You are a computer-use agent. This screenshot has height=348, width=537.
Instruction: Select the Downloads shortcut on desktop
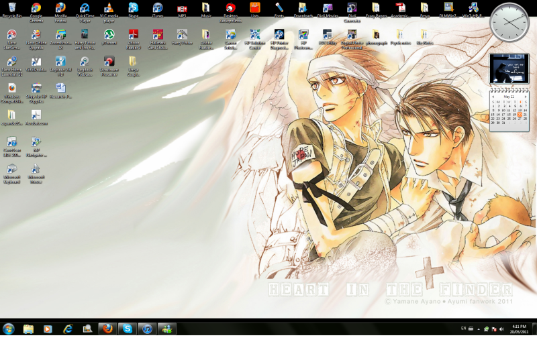click(x=303, y=10)
